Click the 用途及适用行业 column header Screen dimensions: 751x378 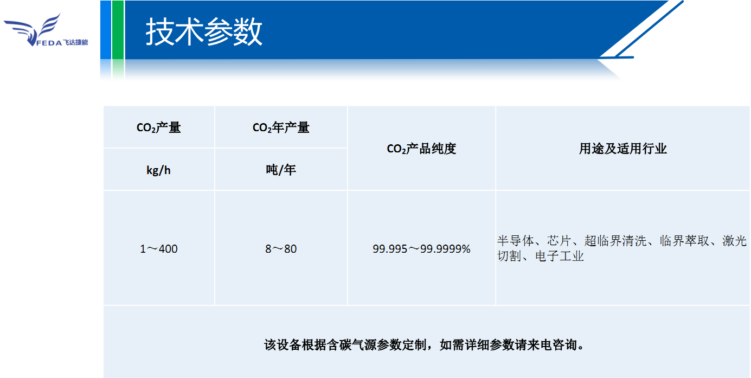[622, 149]
